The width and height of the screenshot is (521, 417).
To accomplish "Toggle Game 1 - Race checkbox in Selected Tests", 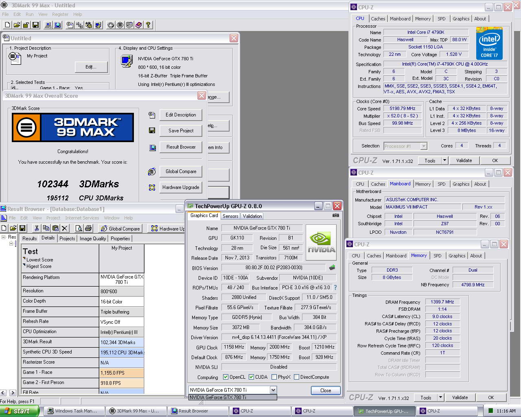I will click(13, 88).
